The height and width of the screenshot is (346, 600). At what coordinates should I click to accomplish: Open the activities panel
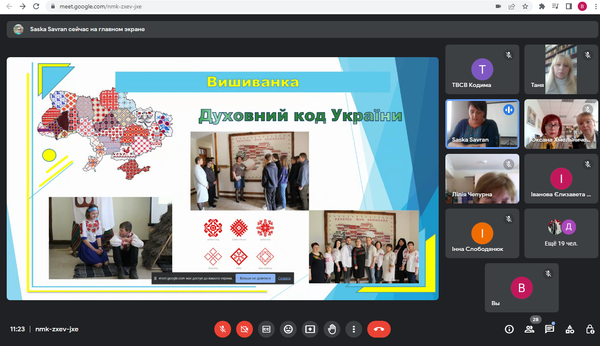tap(570, 329)
